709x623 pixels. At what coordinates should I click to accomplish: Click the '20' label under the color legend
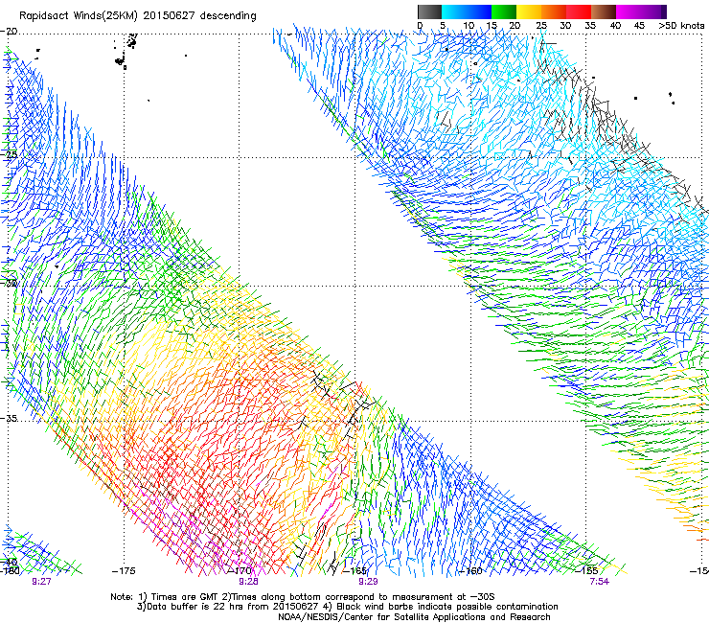coord(515,26)
